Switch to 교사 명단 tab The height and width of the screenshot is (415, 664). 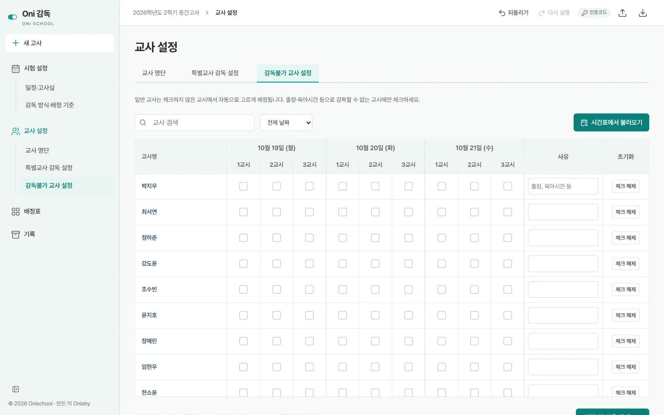coord(154,73)
